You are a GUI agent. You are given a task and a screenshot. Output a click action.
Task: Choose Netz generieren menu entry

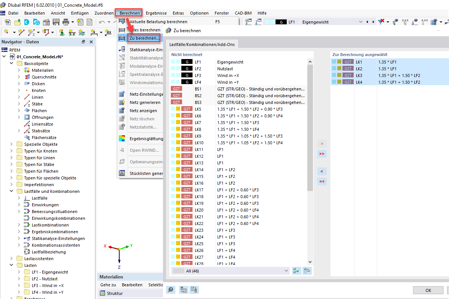tap(145, 102)
